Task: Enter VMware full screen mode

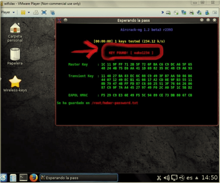Action: (44, 12)
